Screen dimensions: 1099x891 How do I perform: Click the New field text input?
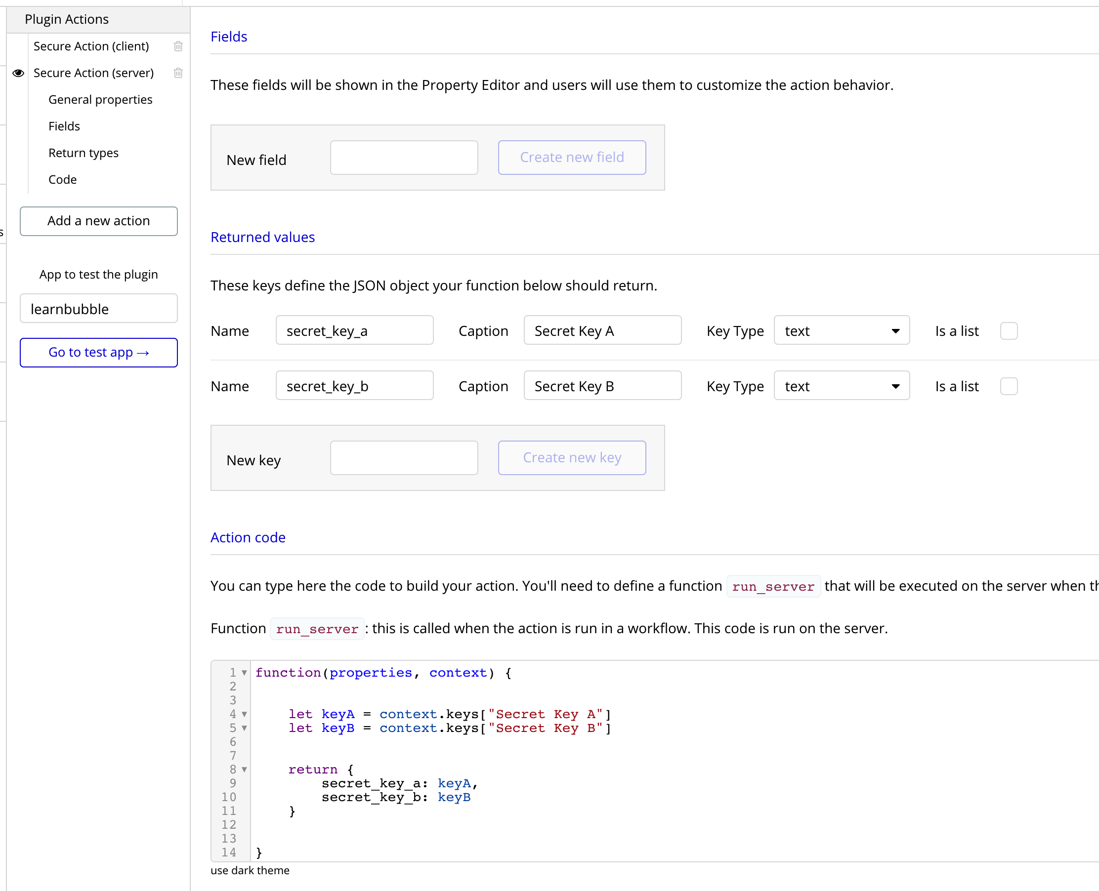coord(404,158)
